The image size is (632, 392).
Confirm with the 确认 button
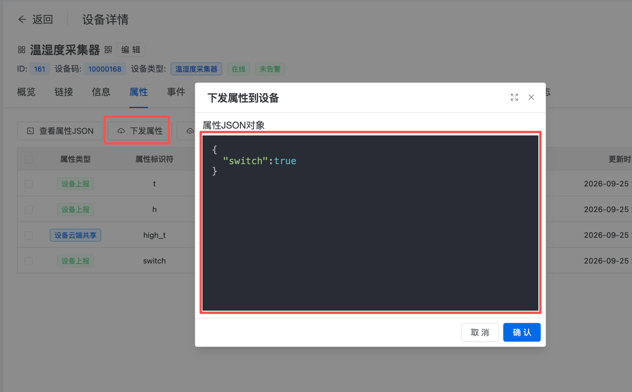point(522,332)
